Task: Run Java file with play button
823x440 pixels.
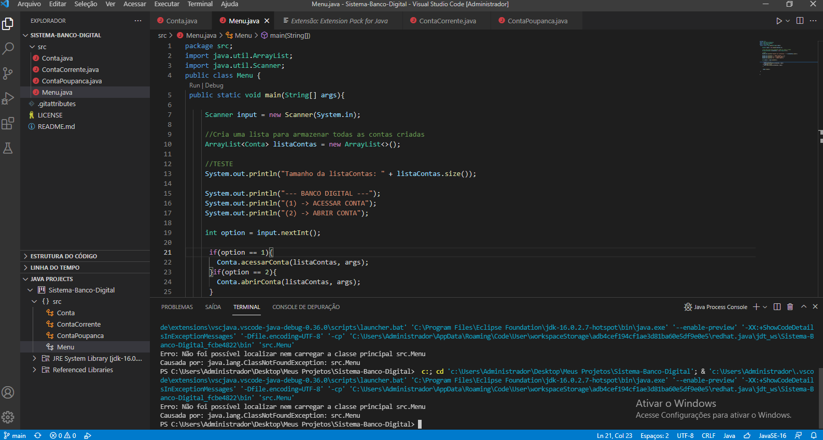Action: [779, 21]
